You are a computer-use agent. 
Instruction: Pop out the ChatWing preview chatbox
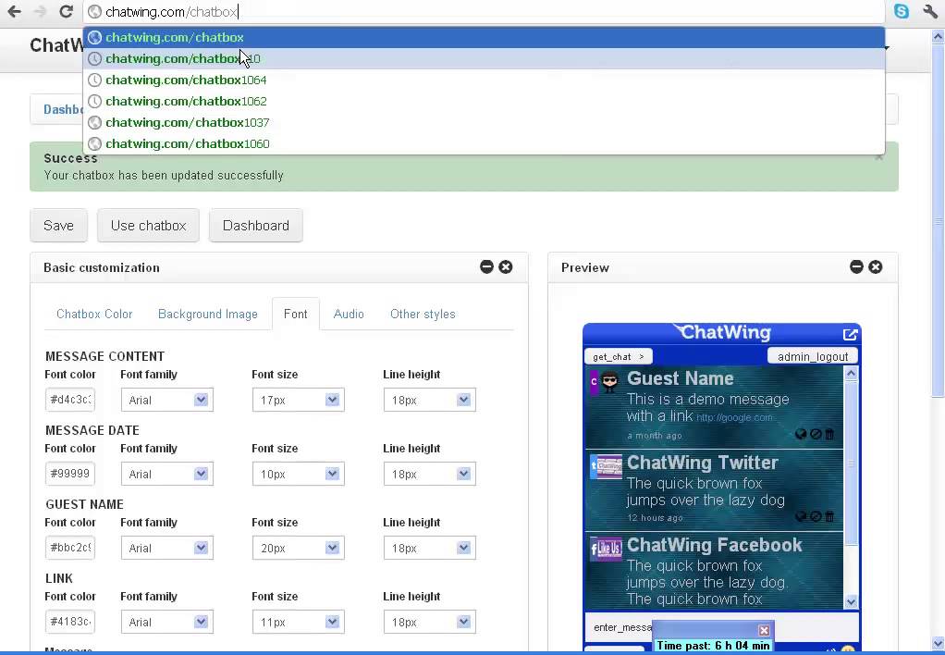(850, 334)
